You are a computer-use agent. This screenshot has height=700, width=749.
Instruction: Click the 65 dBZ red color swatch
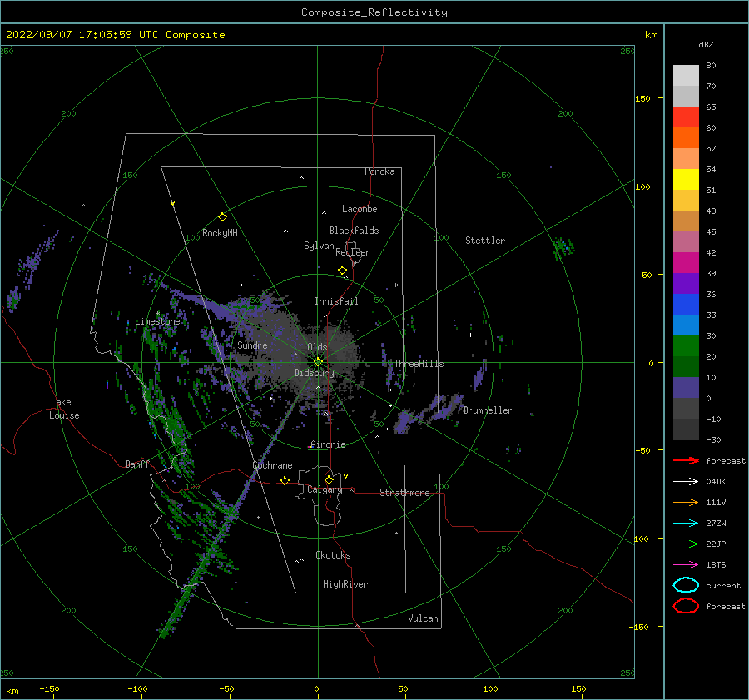(x=686, y=117)
